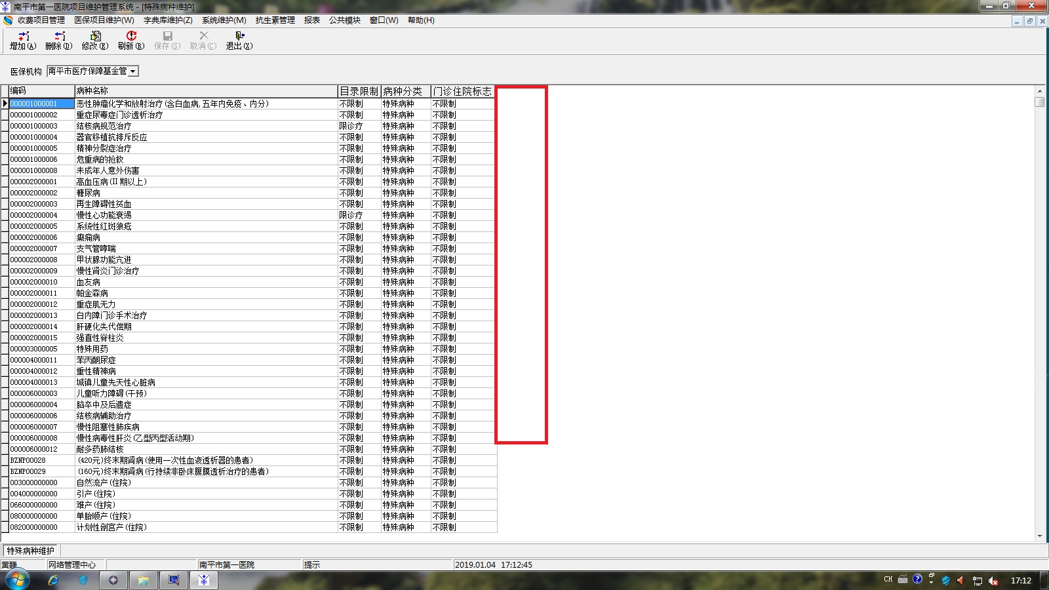Click the 目录限制 column header
Image resolution: width=1049 pixels, height=590 pixels.
coord(359,91)
